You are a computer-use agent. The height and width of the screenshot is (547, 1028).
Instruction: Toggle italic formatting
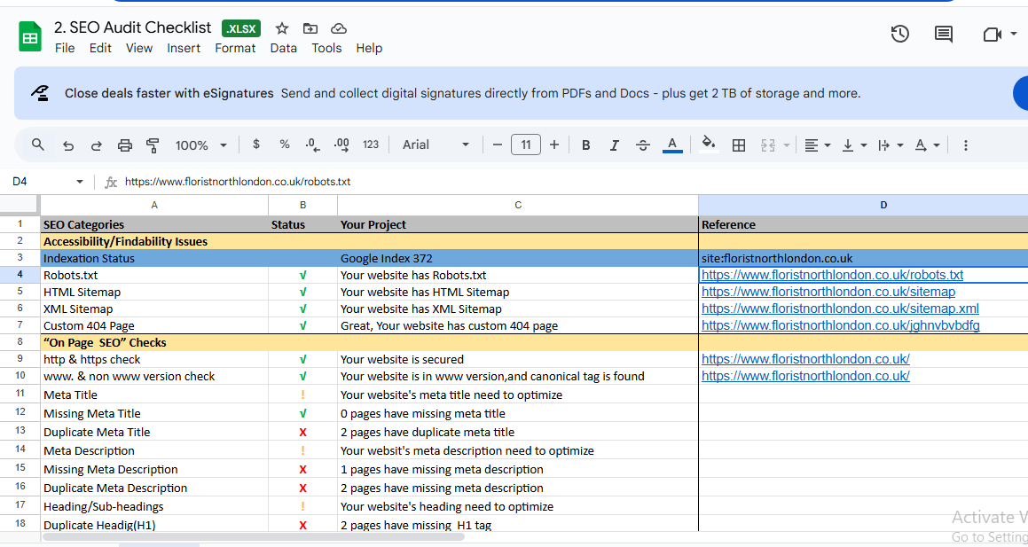pos(615,145)
